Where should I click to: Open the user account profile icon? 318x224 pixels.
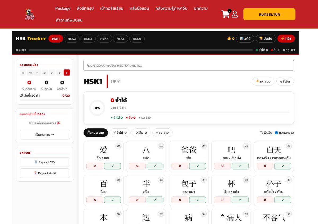tap(235, 14)
